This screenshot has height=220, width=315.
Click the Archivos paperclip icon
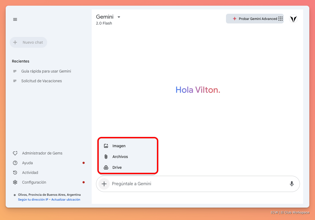coord(106,157)
